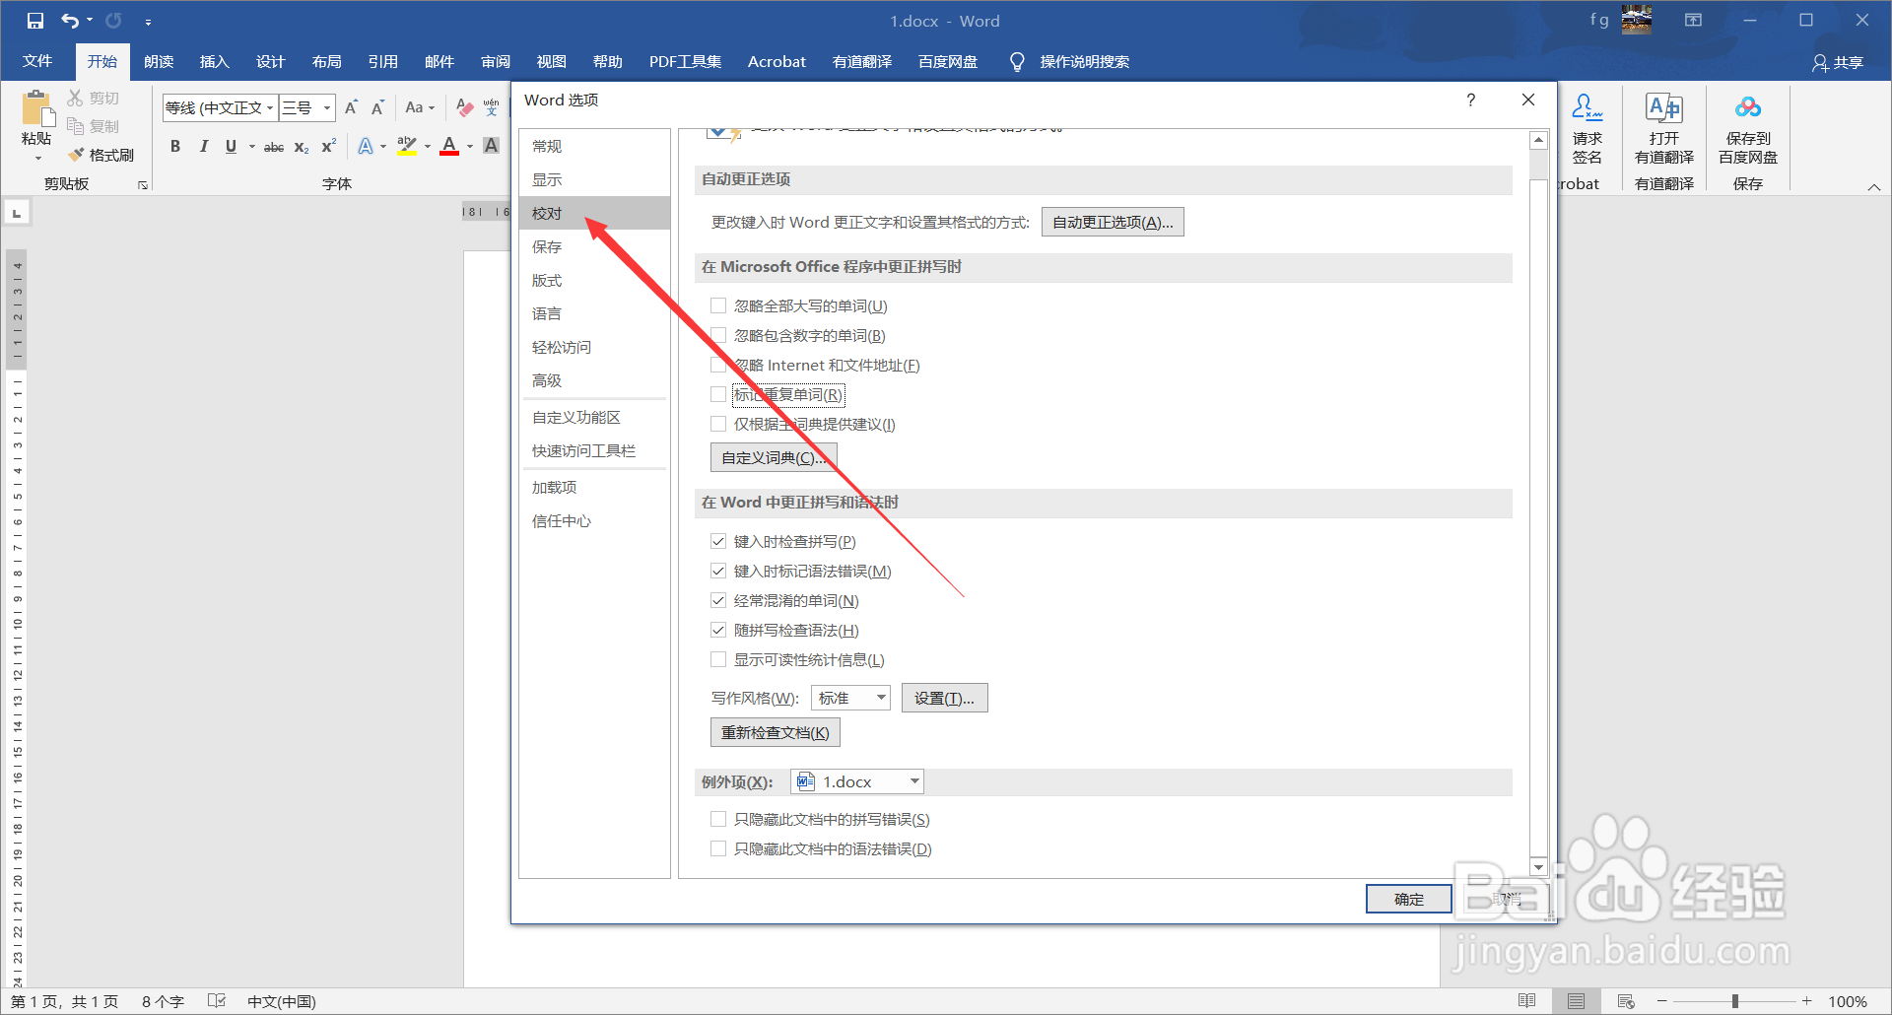Undo the last action via the title bar

point(70,21)
